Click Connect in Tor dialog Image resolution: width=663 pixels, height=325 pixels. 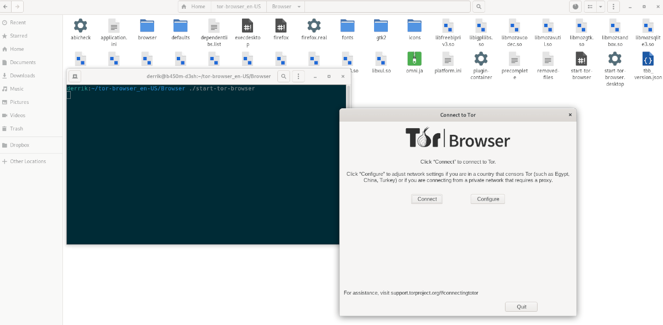point(427,199)
